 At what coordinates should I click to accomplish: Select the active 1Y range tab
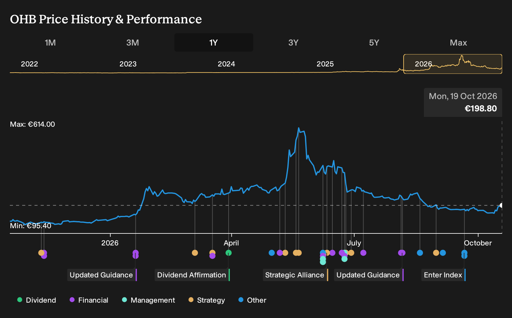coord(214,42)
